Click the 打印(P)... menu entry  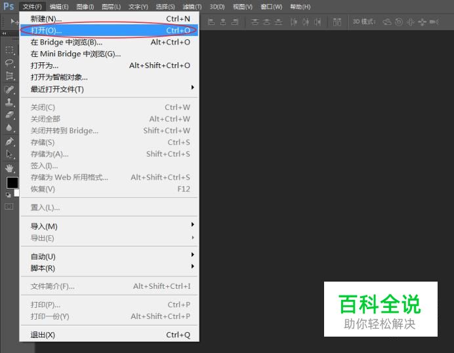pos(109,305)
